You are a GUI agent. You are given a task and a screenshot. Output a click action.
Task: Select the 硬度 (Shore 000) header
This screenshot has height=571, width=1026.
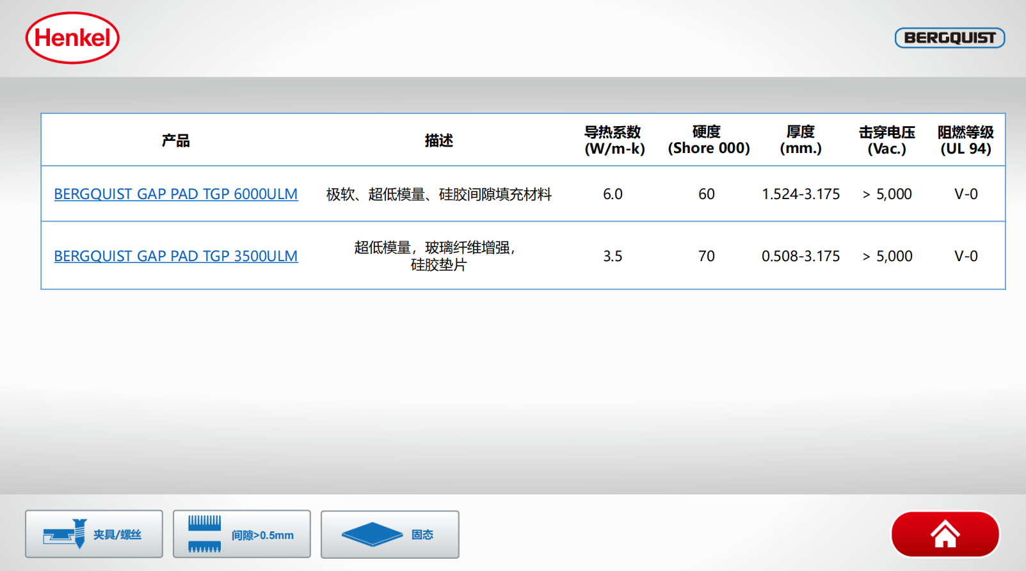click(708, 140)
